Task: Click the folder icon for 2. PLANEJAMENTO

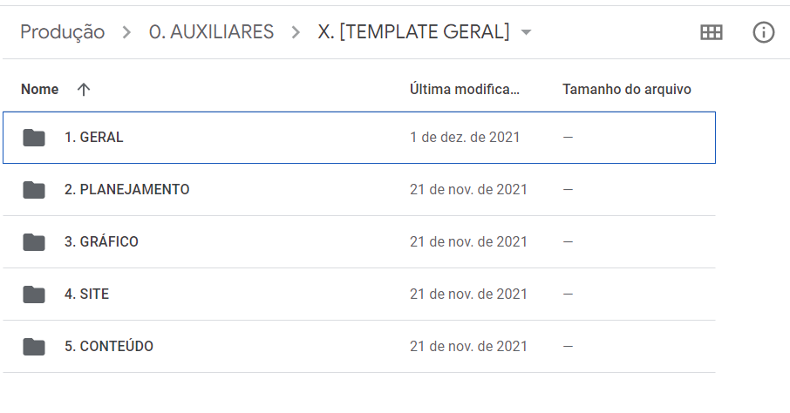Action: pos(34,190)
